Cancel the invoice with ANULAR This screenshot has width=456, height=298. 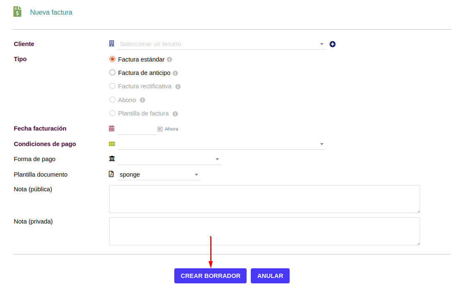[270, 275]
